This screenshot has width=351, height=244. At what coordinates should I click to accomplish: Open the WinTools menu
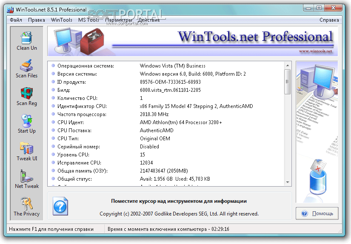[x=62, y=20]
